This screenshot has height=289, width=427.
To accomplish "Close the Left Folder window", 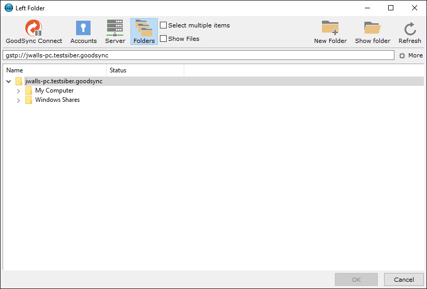I will pos(415,8).
